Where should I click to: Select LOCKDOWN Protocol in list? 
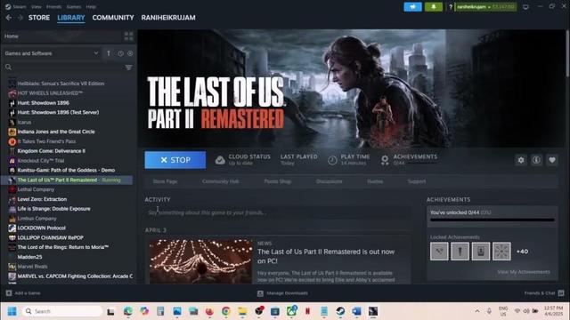[42, 228]
